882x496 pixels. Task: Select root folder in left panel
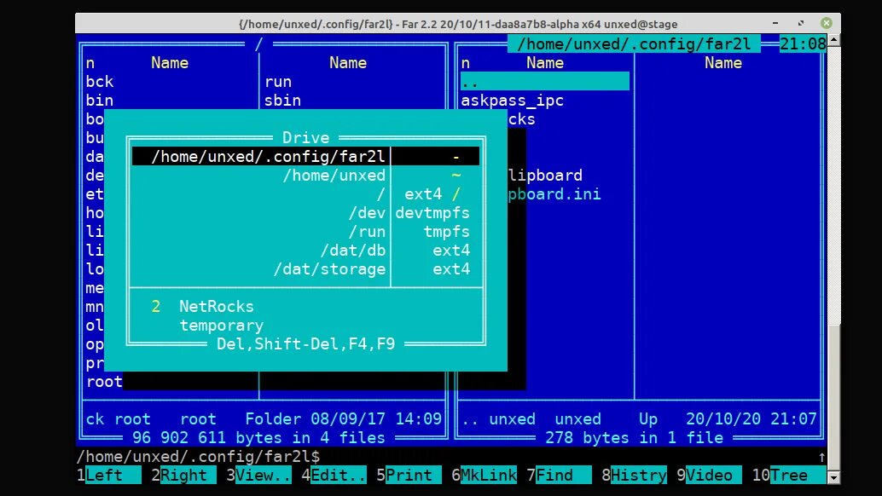coord(104,382)
